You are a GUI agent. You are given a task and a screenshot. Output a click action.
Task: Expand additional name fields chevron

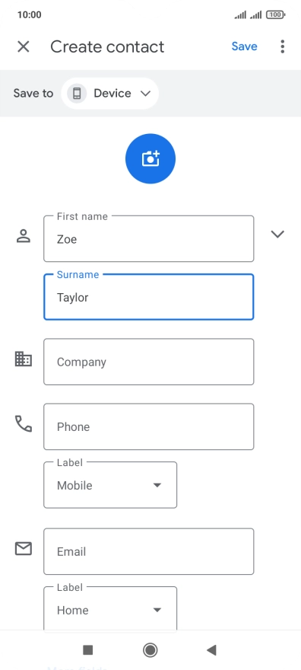pyautogui.click(x=277, y=234)
